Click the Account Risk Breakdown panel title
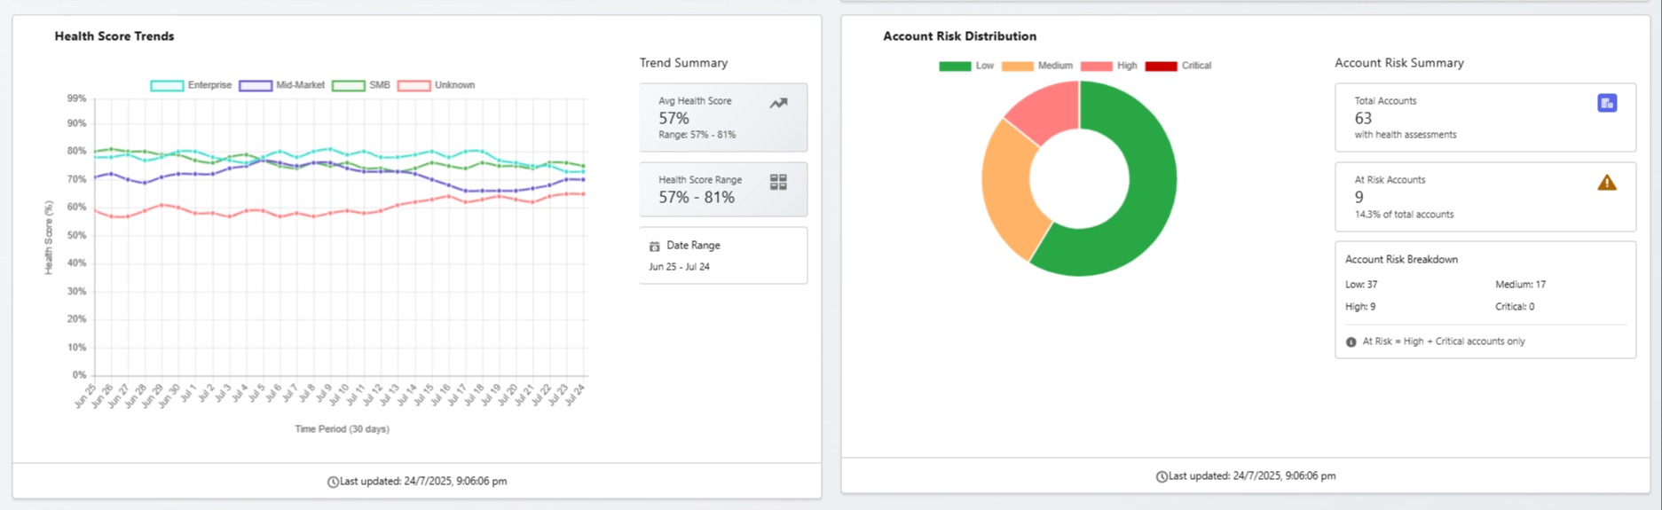Viewport: 1662px width, 510px height. point(1401,259)
